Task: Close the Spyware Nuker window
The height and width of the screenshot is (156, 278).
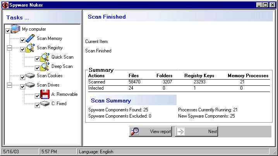Action: [273, 5]
